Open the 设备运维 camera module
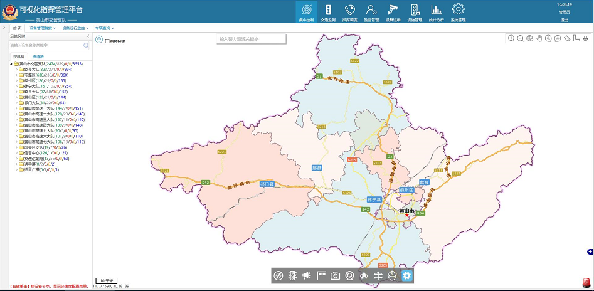594x291 pixels. pyautogui.click(x=393, y=12)
